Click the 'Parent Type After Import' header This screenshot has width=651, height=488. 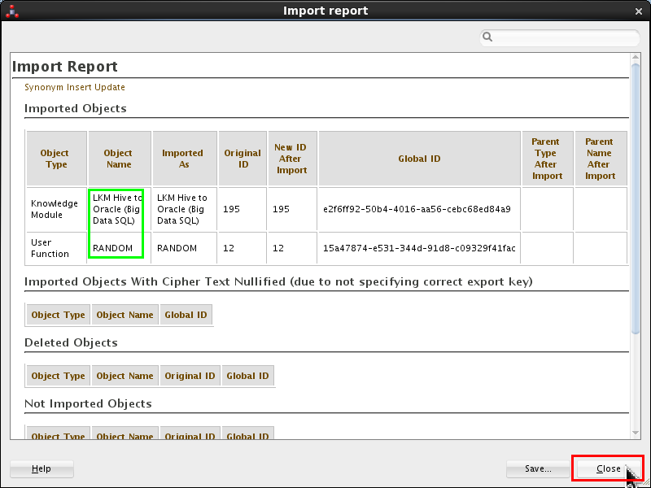(547, 159)
